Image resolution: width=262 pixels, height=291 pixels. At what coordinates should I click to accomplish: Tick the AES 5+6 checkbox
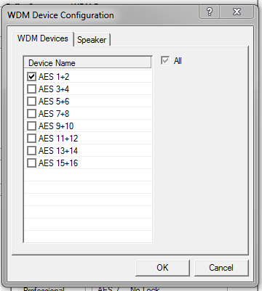tap(31, 102)
